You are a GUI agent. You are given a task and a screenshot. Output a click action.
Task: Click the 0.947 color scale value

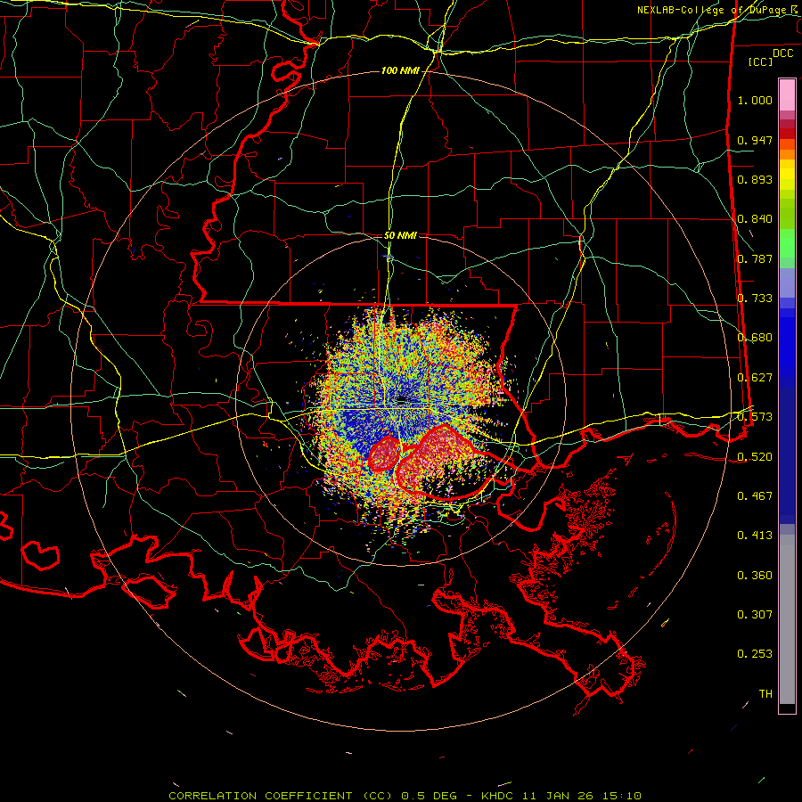point(755,140)
